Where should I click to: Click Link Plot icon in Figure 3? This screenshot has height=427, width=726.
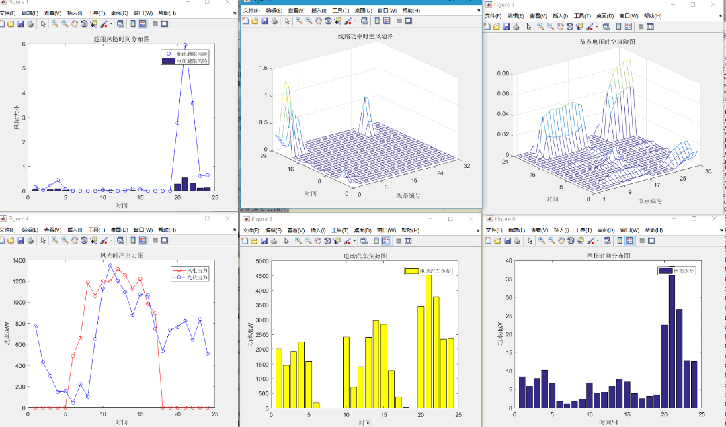[x=606, y=26]
